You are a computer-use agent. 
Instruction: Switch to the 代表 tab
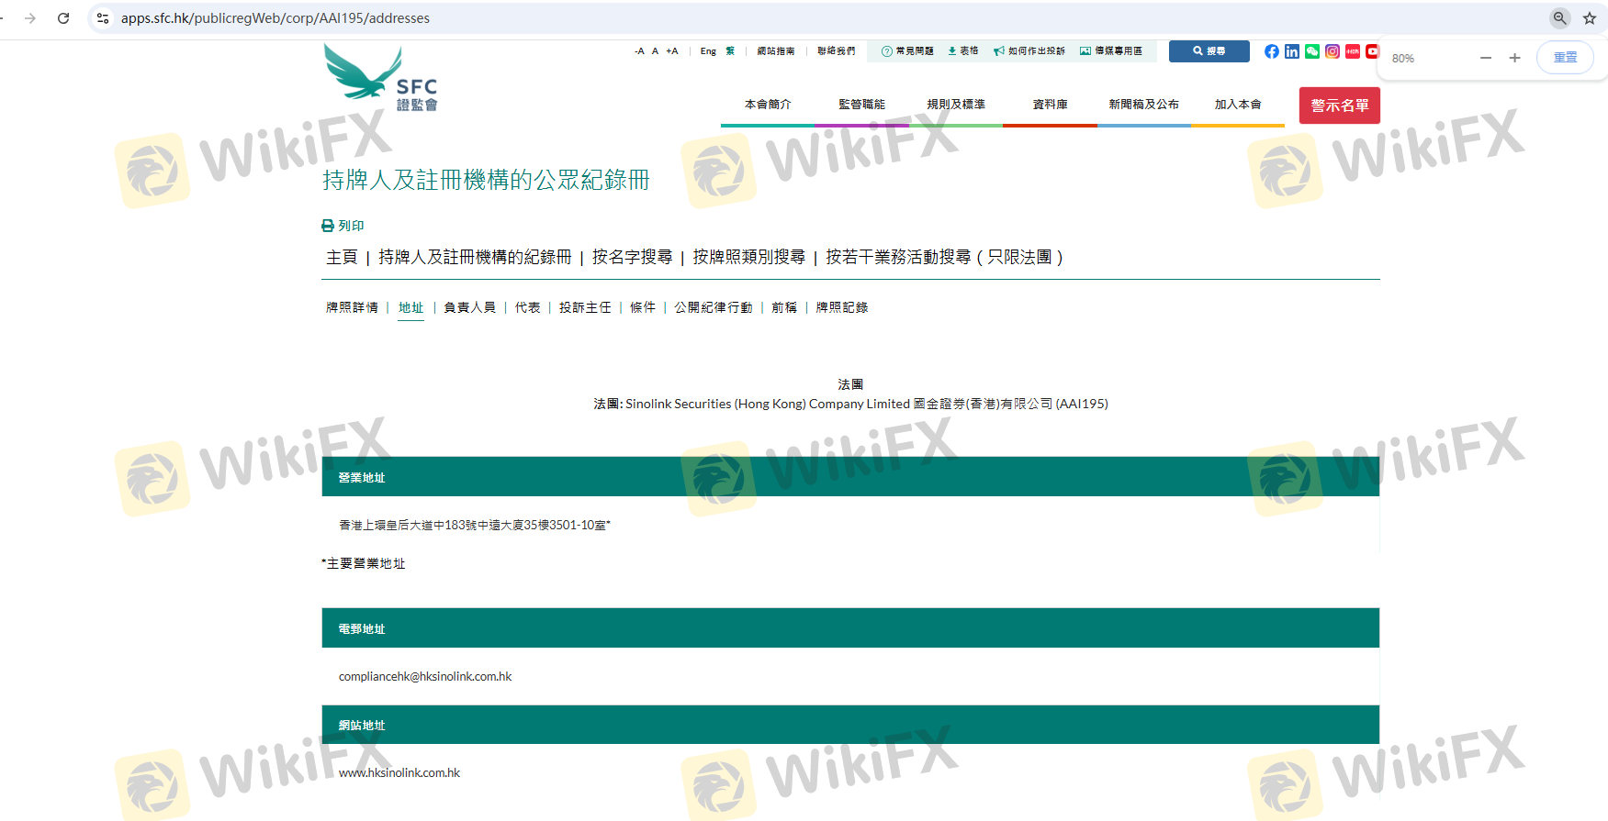coord(528,308)
